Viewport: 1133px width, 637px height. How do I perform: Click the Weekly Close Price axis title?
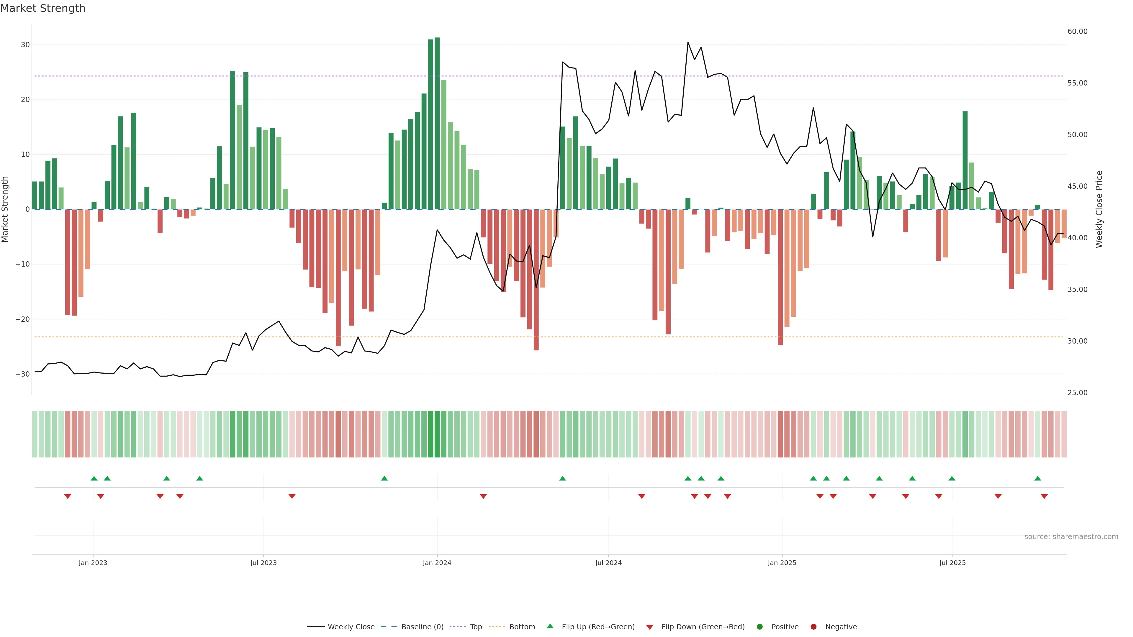(x=1099, y=209)
